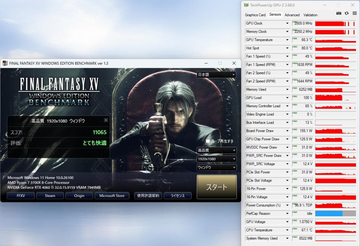Select the Validation tab
The image size is (360, 246).
pyautogui.click(x=310, y=15)
